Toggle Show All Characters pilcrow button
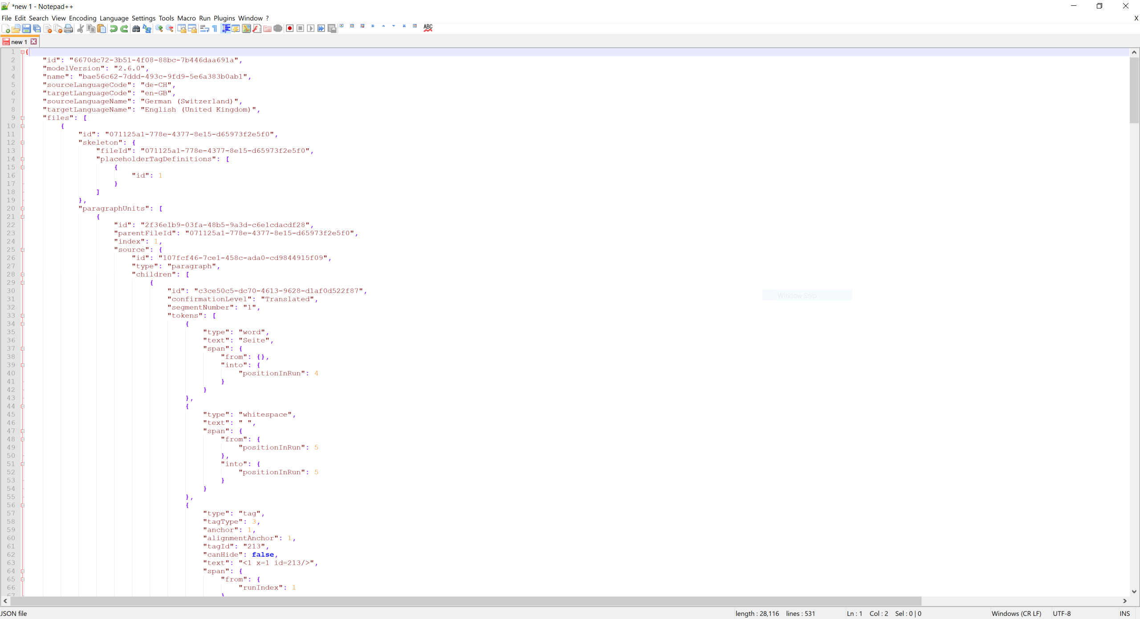 215,29
